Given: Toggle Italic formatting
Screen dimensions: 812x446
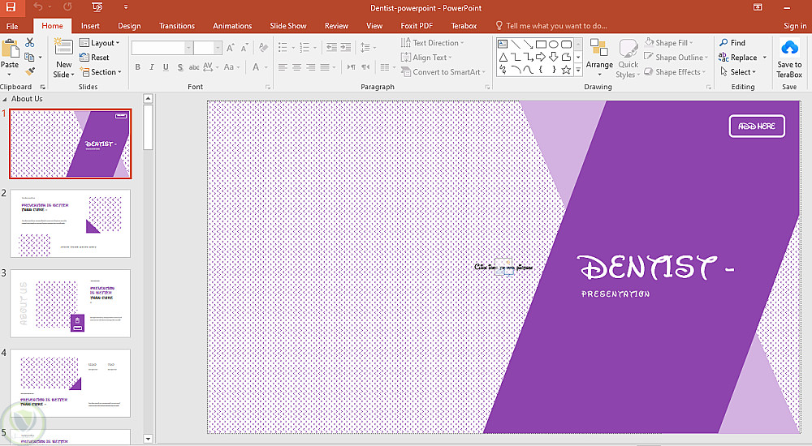Looking at the screenshot, I should coord(151,67).
